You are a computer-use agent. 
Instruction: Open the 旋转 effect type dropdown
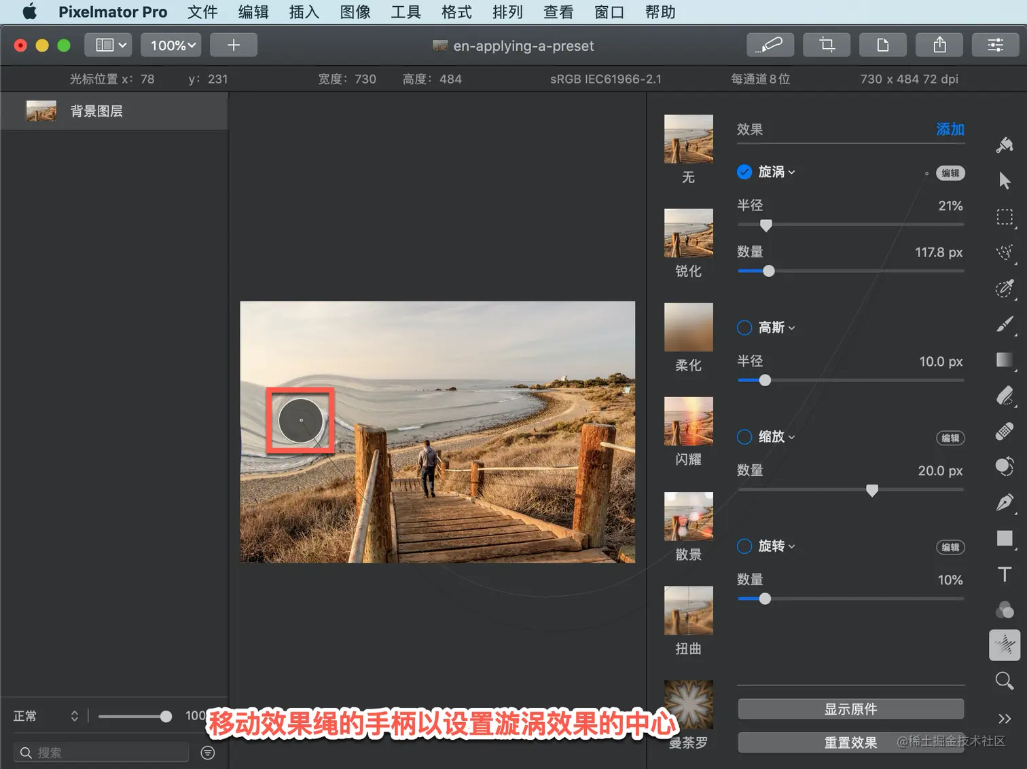(x=776, y=546)
